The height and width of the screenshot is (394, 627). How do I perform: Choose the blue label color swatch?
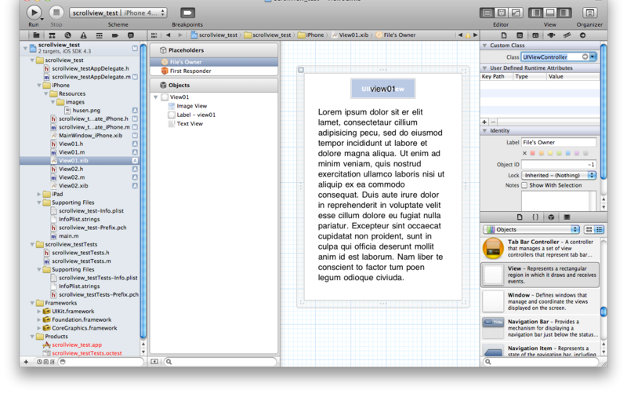567,153
